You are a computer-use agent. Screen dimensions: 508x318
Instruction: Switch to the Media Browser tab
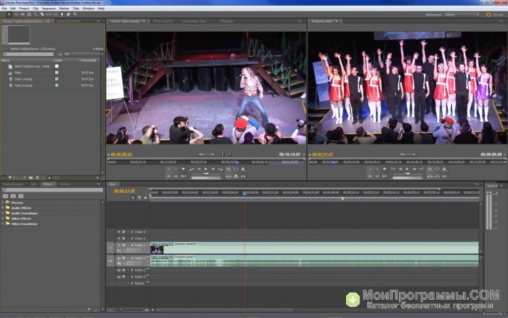(13, 184)
